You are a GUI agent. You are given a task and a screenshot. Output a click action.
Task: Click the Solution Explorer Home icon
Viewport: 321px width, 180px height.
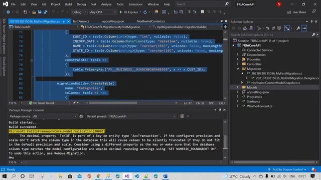(245, 28)
